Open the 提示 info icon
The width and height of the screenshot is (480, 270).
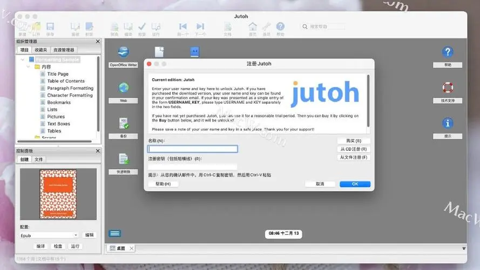pos(447,124)
